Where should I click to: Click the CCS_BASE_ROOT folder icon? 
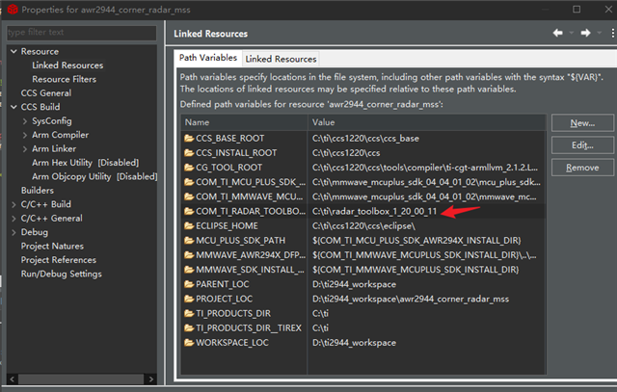[189, 139]
